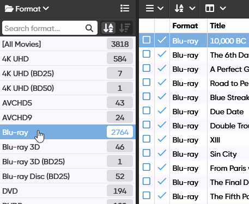
Task: Expand the sort order dropdown arrow
Action: coord(192,8)
